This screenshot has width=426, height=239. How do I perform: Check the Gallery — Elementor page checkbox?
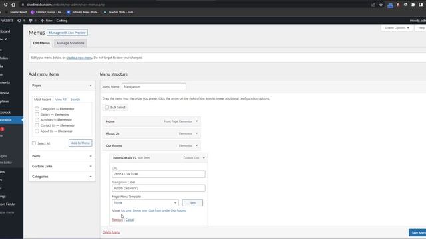pos(37,114)
